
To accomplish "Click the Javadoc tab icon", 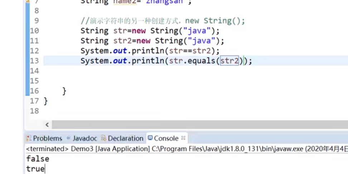I will (69, 138).
